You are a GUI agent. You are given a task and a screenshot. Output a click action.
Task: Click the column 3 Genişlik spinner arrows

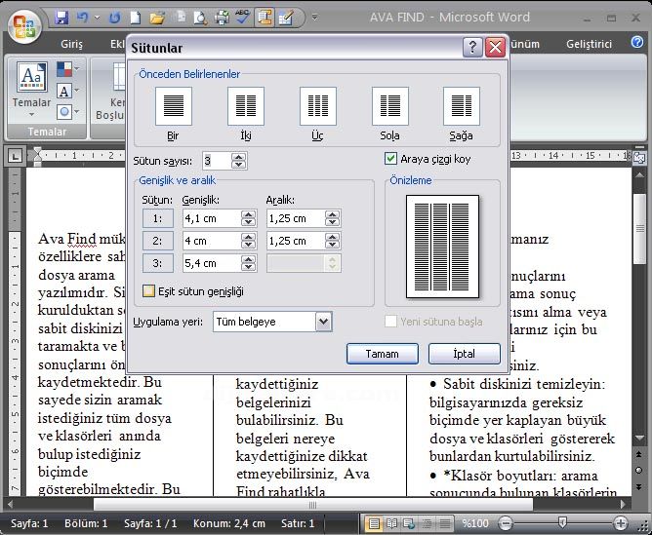[x=248, y=263]
